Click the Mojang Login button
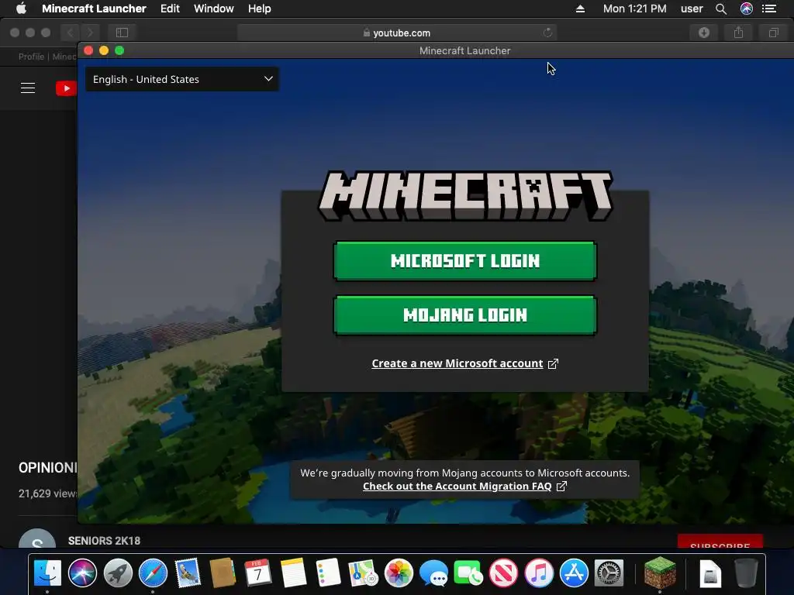This screenshot has width=794, height=595. (465, 315)
